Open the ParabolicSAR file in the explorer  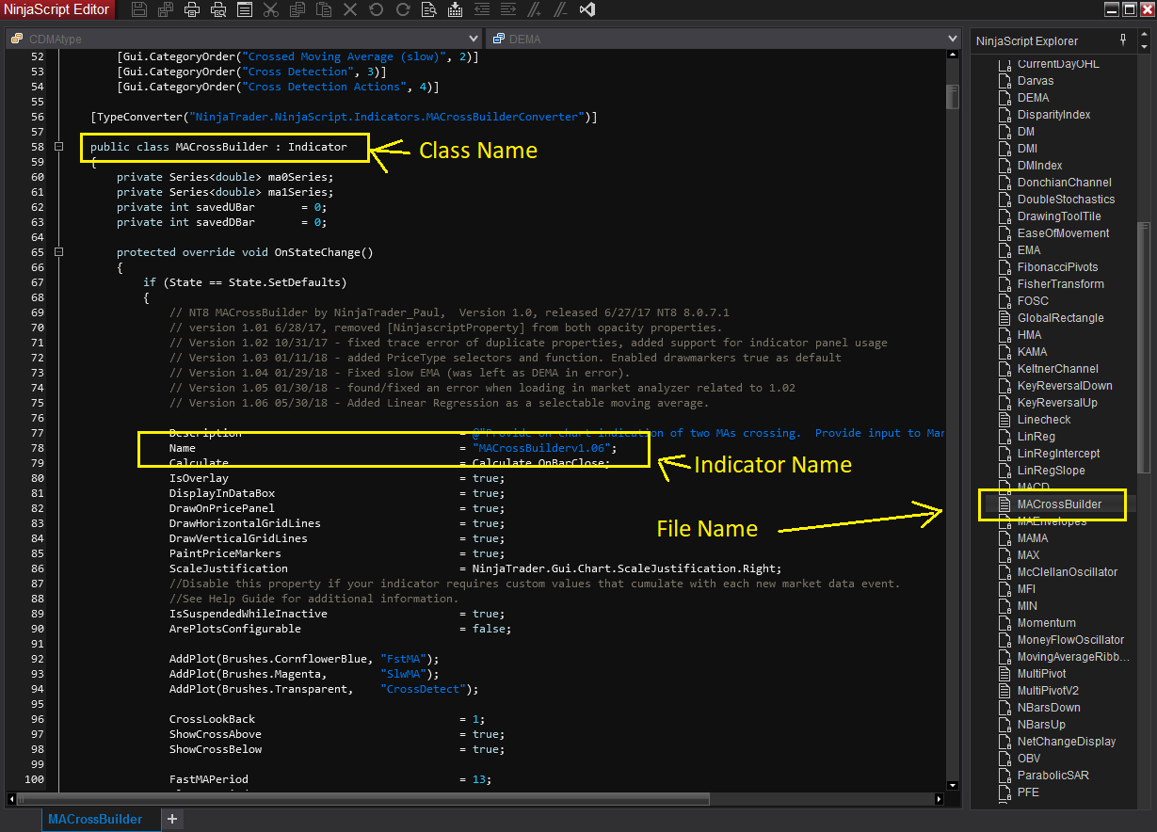(x=1053, y=776)
